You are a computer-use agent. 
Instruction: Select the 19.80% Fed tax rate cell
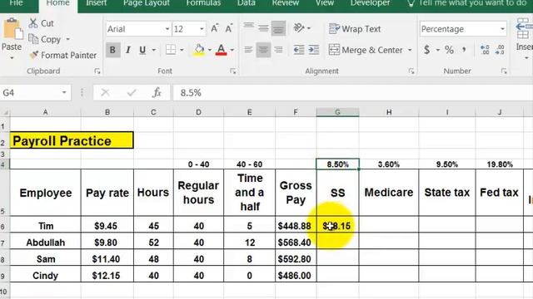click(500, 164)
